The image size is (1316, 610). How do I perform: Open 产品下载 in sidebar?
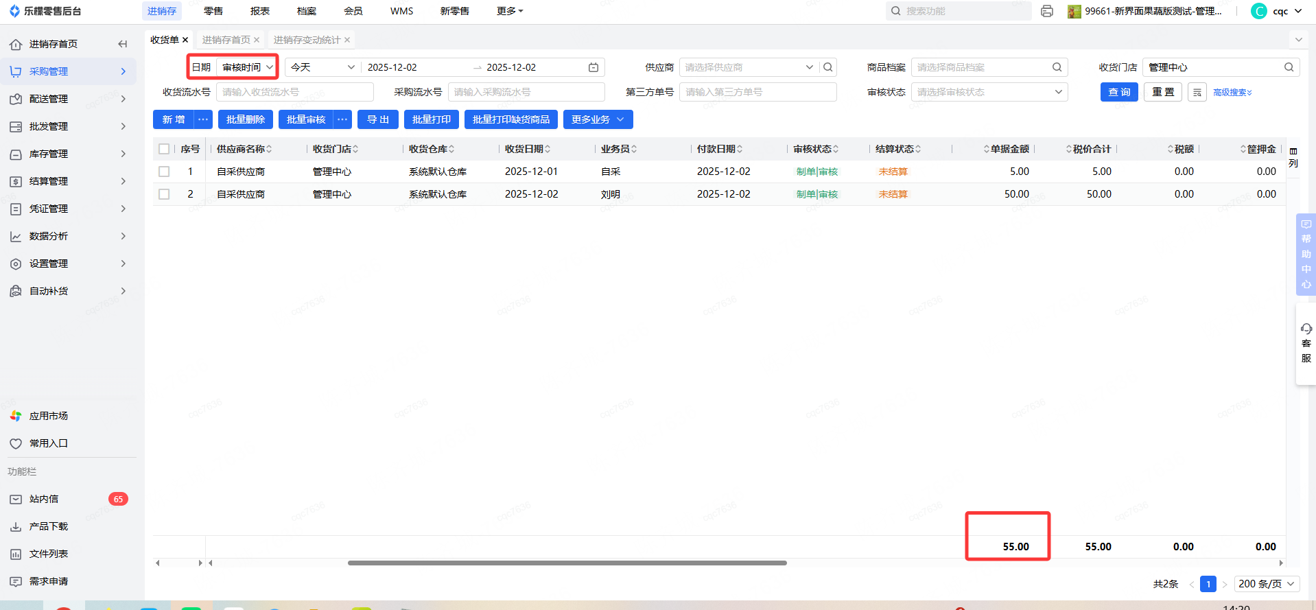(49, 526)
